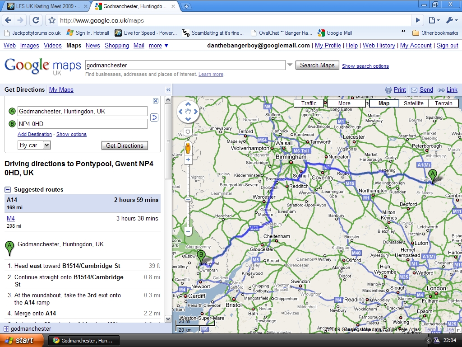Swap start and end destinations icon
This screenshot has width=462, height=347.
click(x=154, y=117)
